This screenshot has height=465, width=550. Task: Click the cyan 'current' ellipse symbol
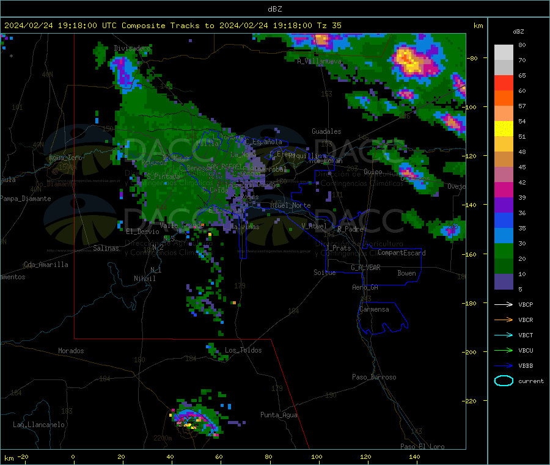click(x=504, y=381)
